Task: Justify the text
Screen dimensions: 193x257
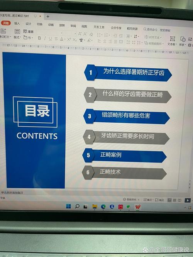Action: (115, 42)
